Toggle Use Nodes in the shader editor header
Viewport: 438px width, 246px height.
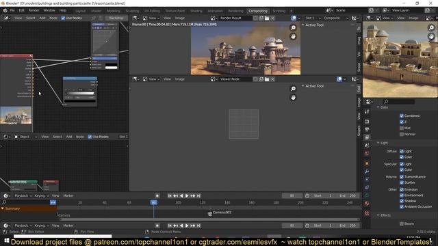coord(90,137)
